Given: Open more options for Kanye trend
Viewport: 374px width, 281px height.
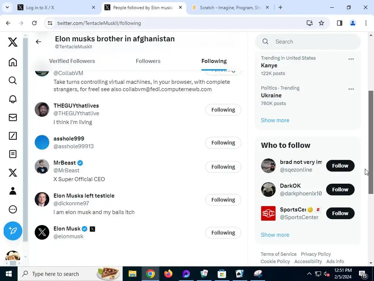Looking at the screenshot, I should 351,59.
